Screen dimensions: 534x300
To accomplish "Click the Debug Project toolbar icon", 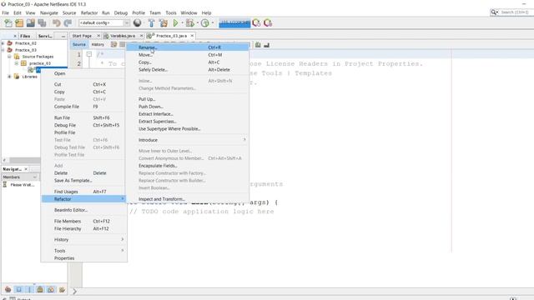I will (x=190, y=23).
